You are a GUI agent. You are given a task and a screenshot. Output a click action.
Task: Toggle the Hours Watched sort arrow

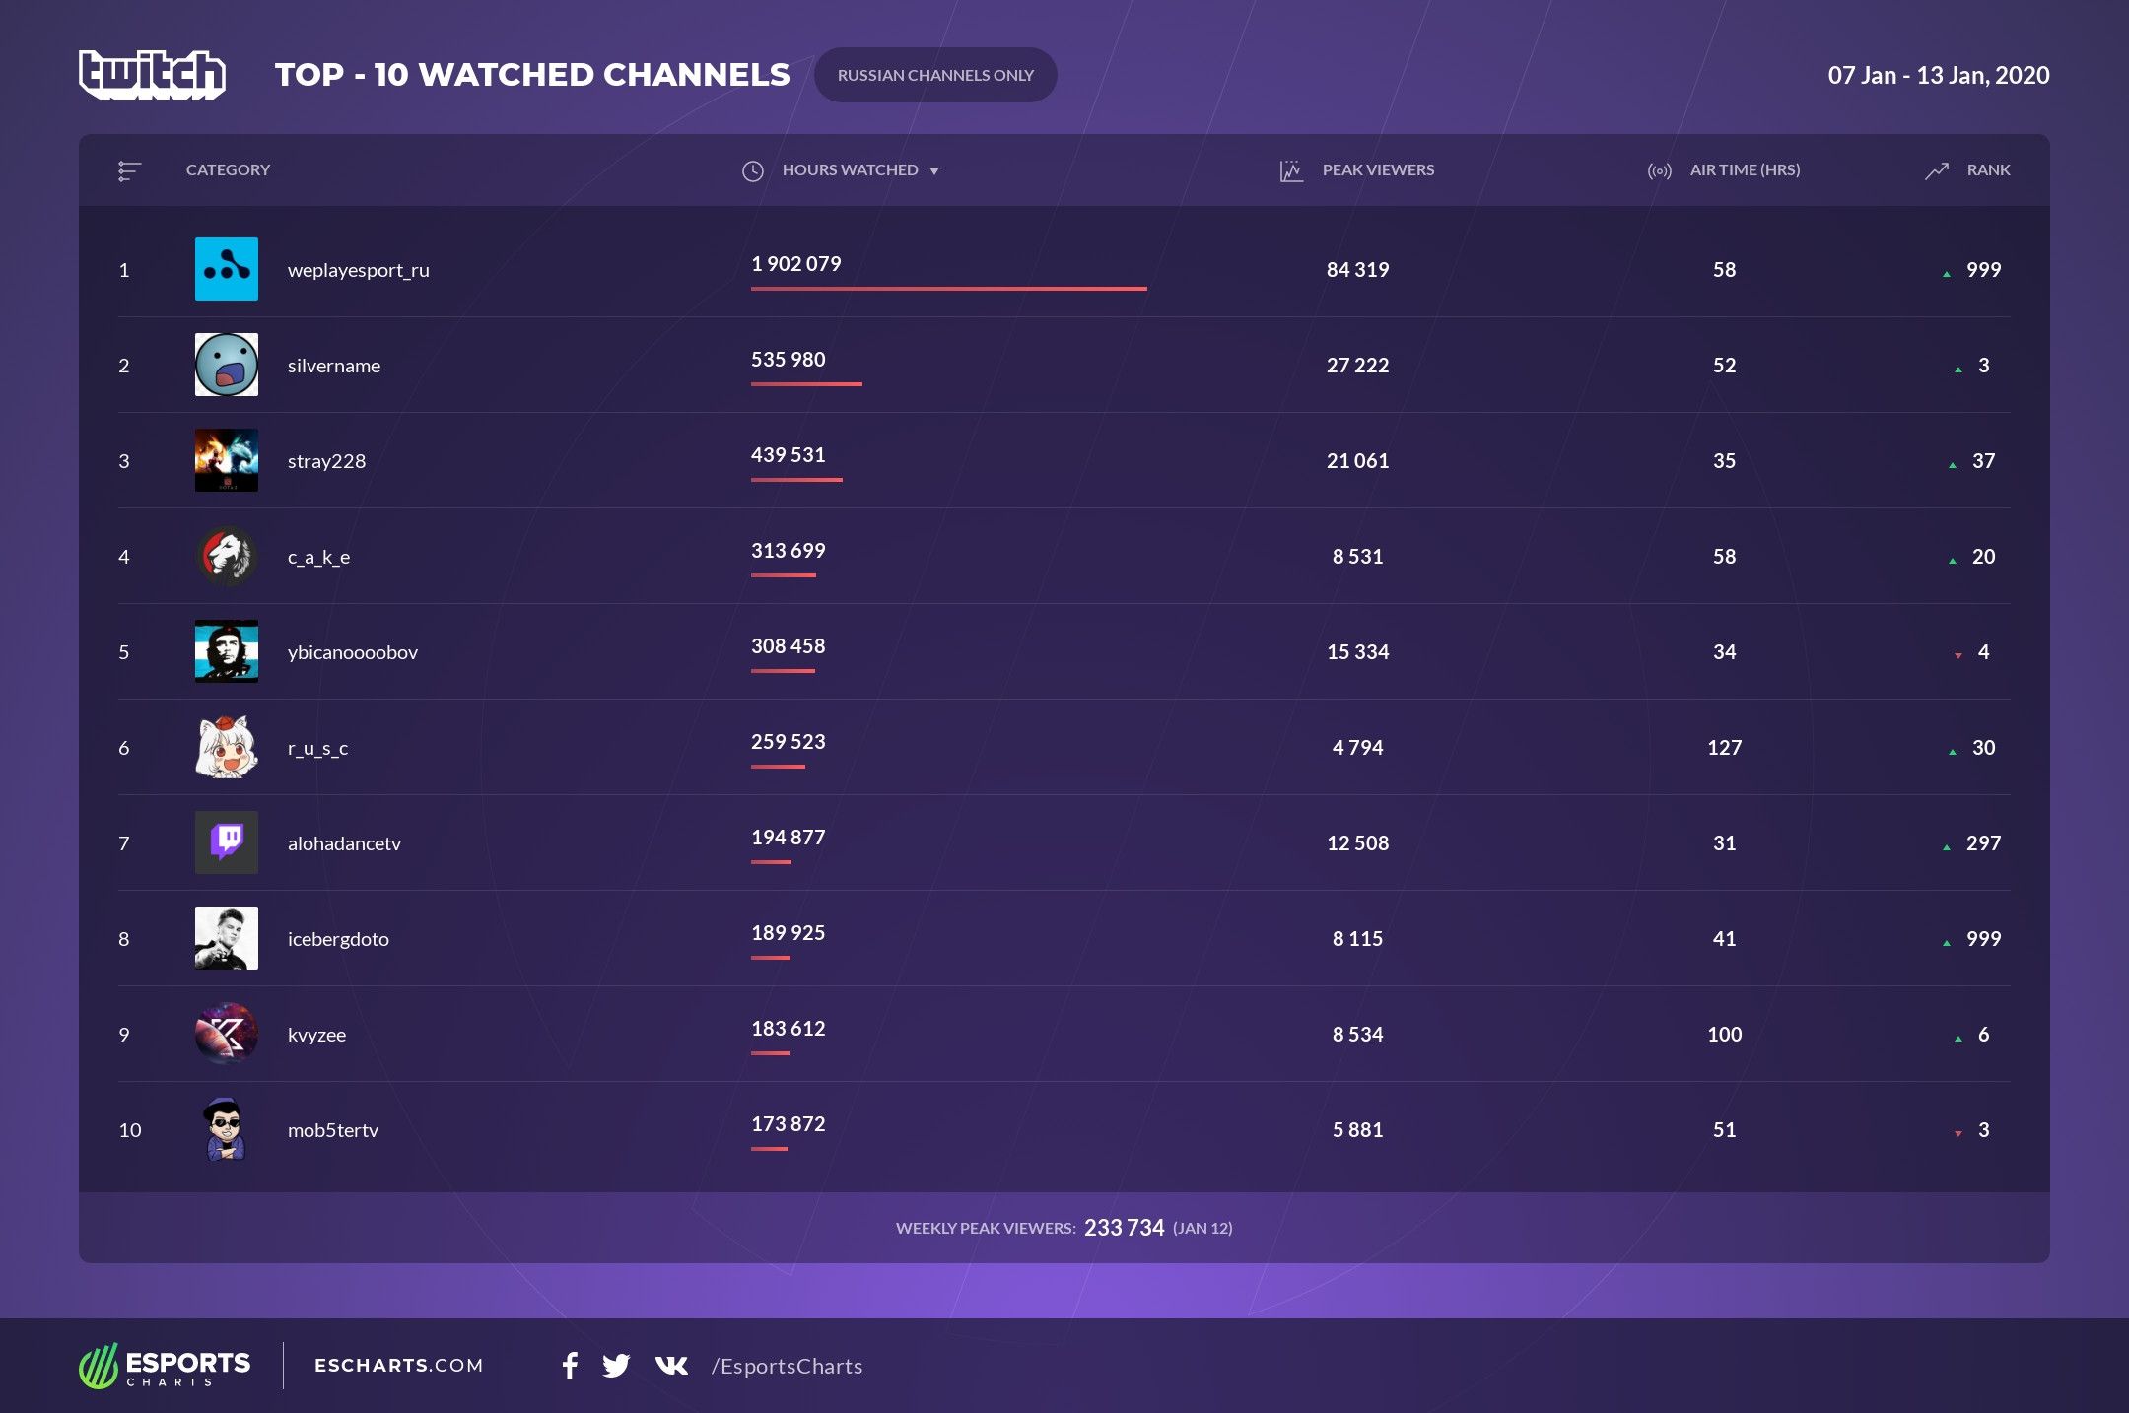934,171
